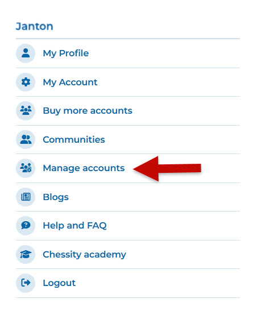Screen dimensions: 253x311
Task: Click the three-people icon for Buy more accounts
Action: click(26, 110)
